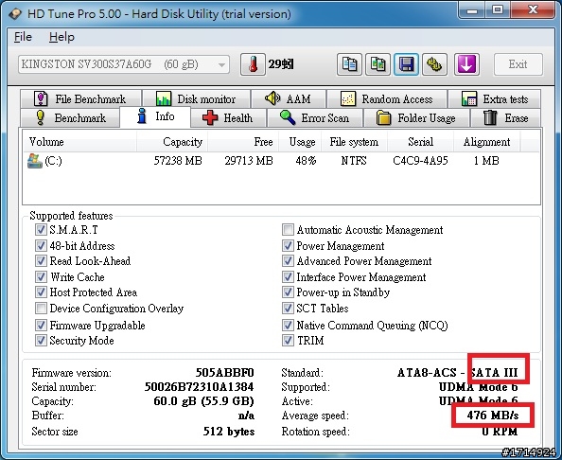
Task: Click the Exit button
Action: pos(518,64)
